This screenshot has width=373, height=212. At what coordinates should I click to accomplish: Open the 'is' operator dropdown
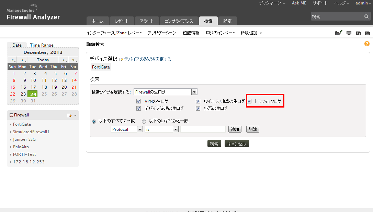click(161, 129)
